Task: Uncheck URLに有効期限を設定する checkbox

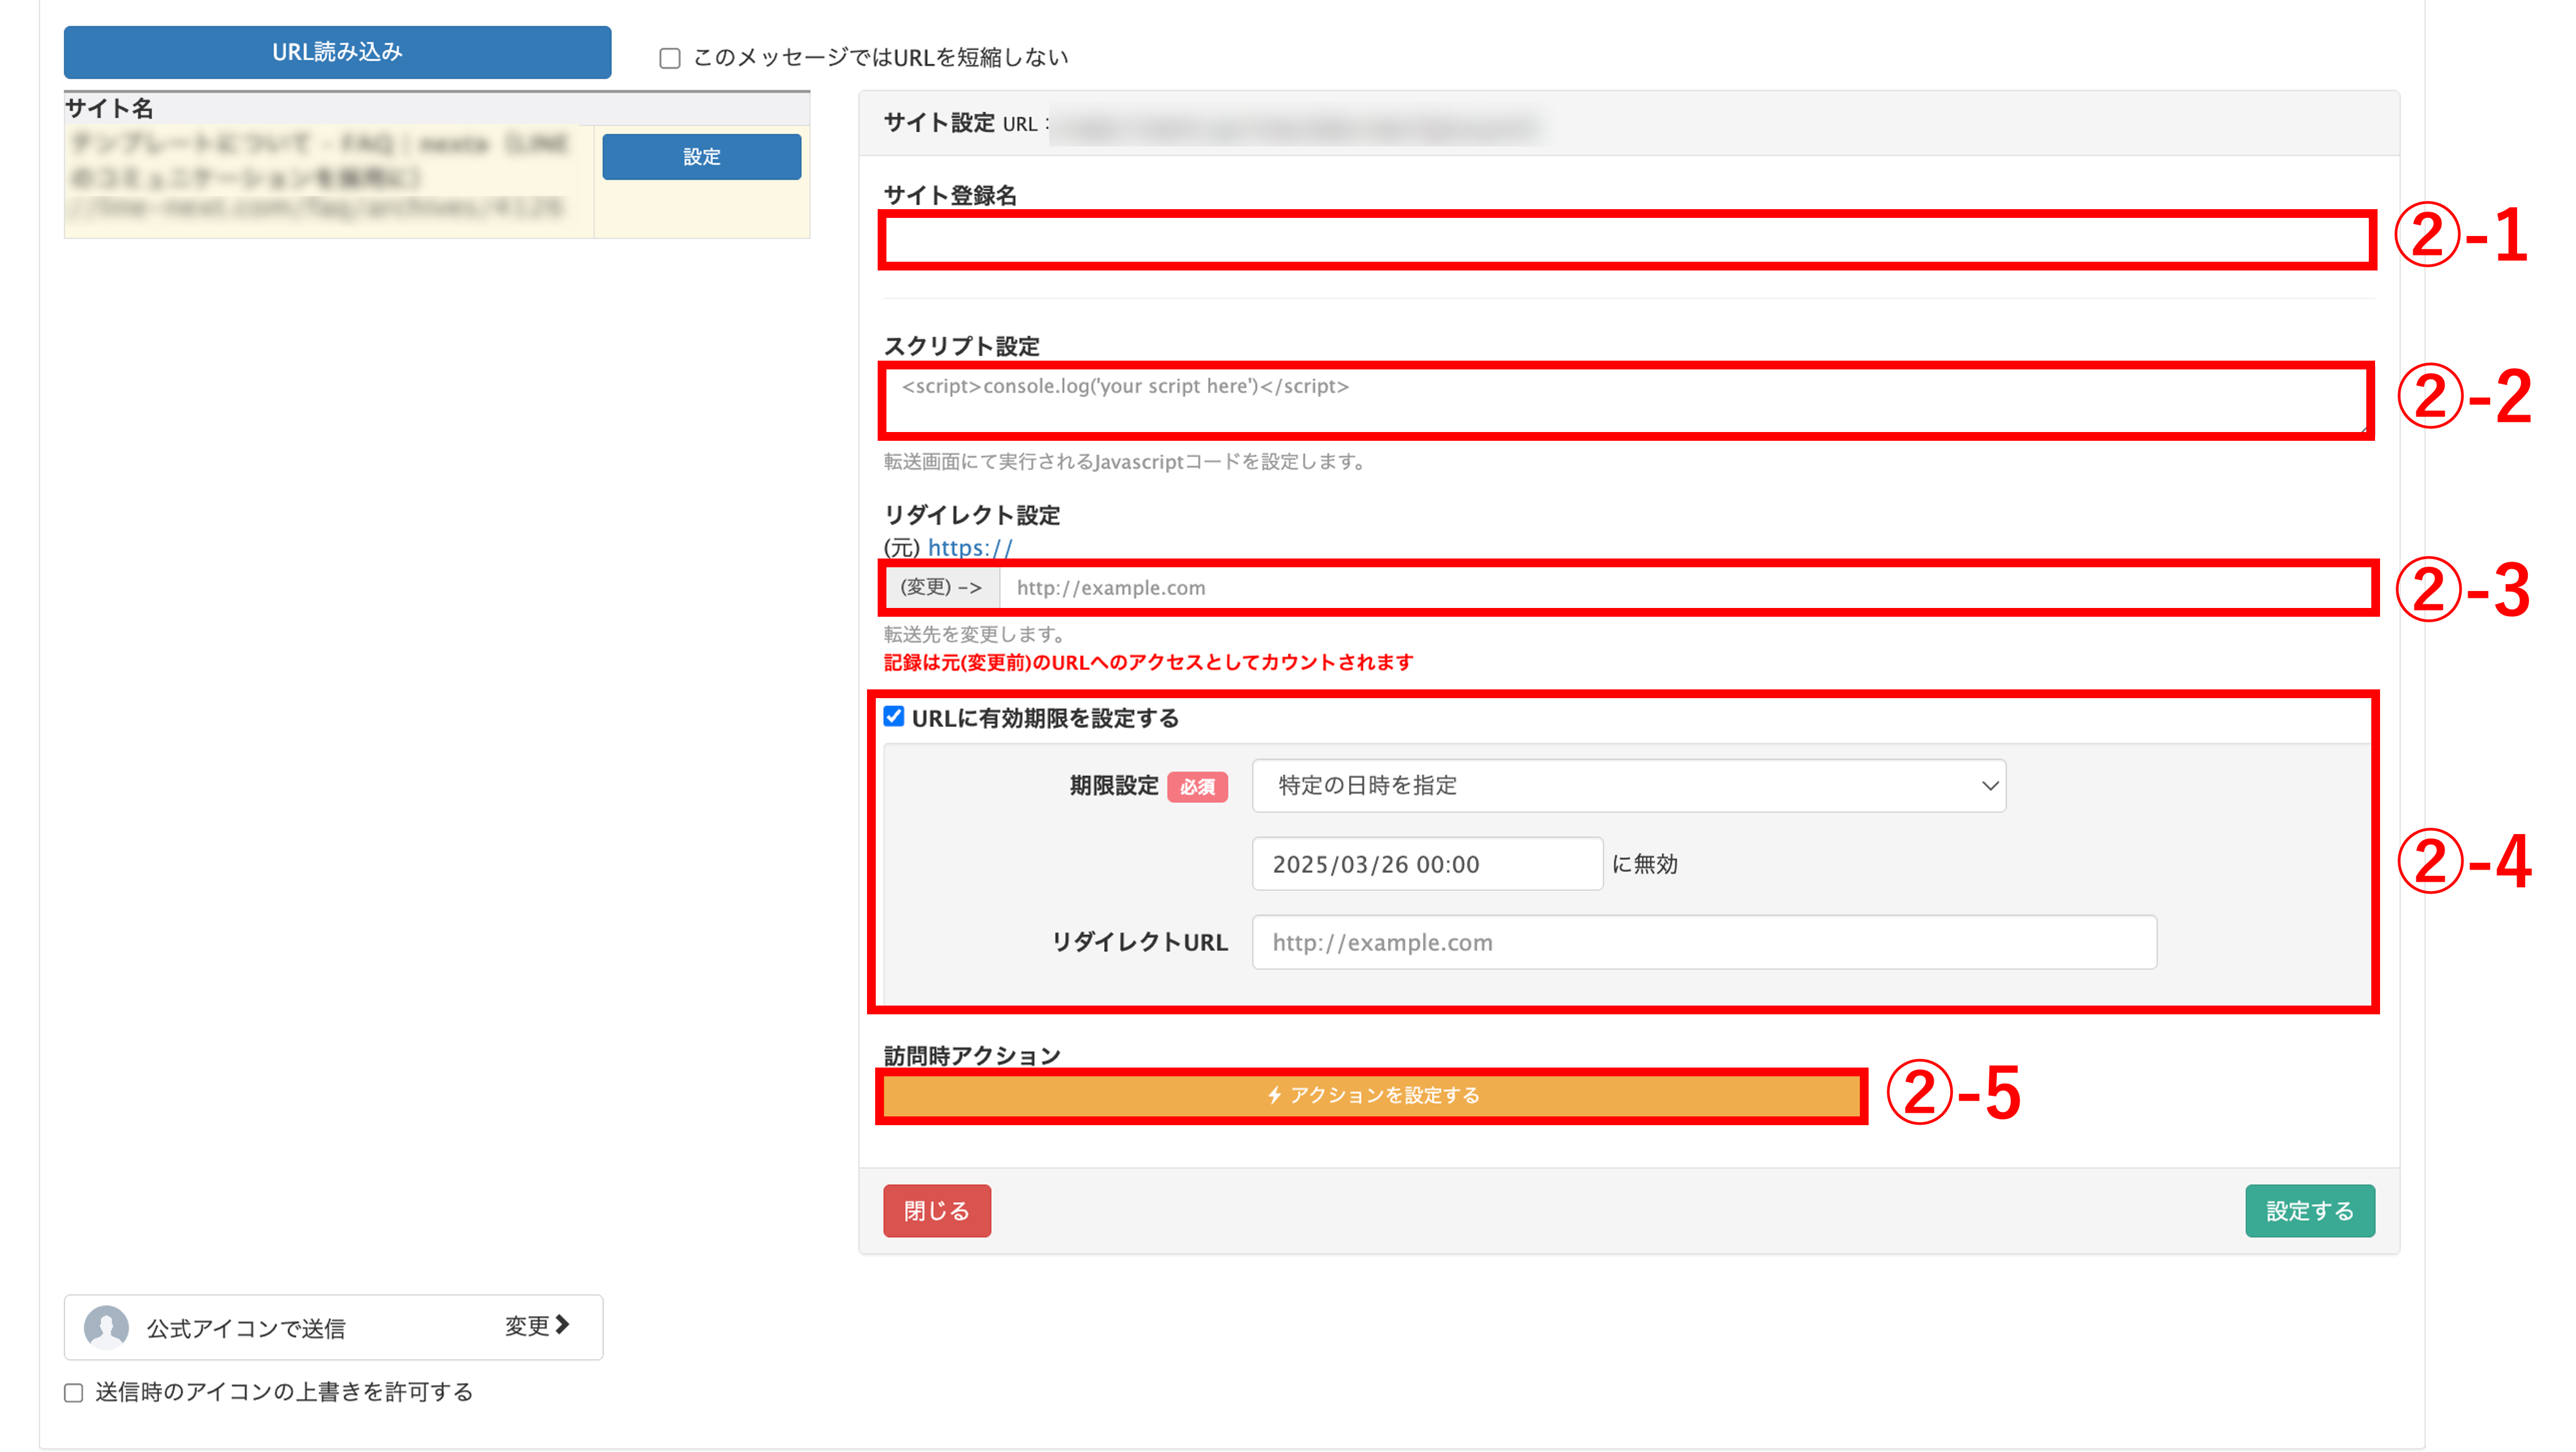Action: click(x=894, y=717)
